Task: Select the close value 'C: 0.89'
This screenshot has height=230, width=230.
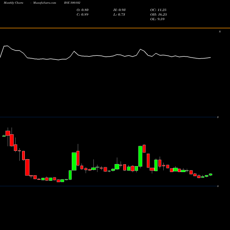Action: coord(82,15)
